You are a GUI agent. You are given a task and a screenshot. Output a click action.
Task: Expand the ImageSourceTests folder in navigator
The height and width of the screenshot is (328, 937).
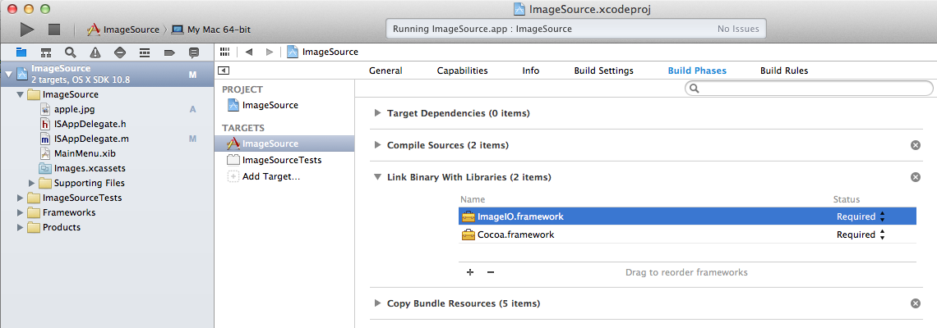click(21, 198)
